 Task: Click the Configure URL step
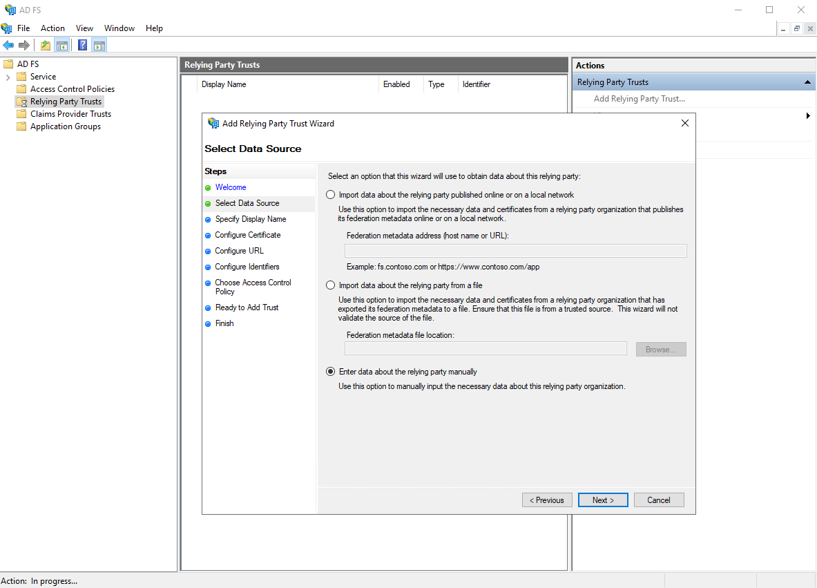tap(240, 251)
